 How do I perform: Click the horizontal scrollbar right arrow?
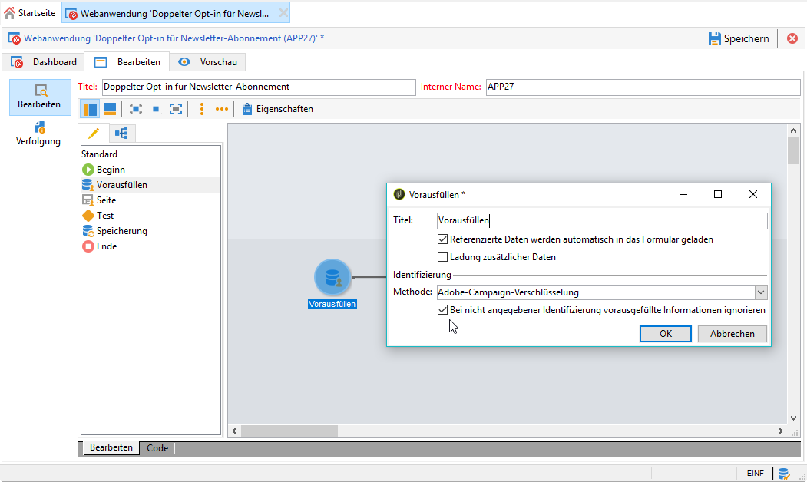tap(781, 431)
